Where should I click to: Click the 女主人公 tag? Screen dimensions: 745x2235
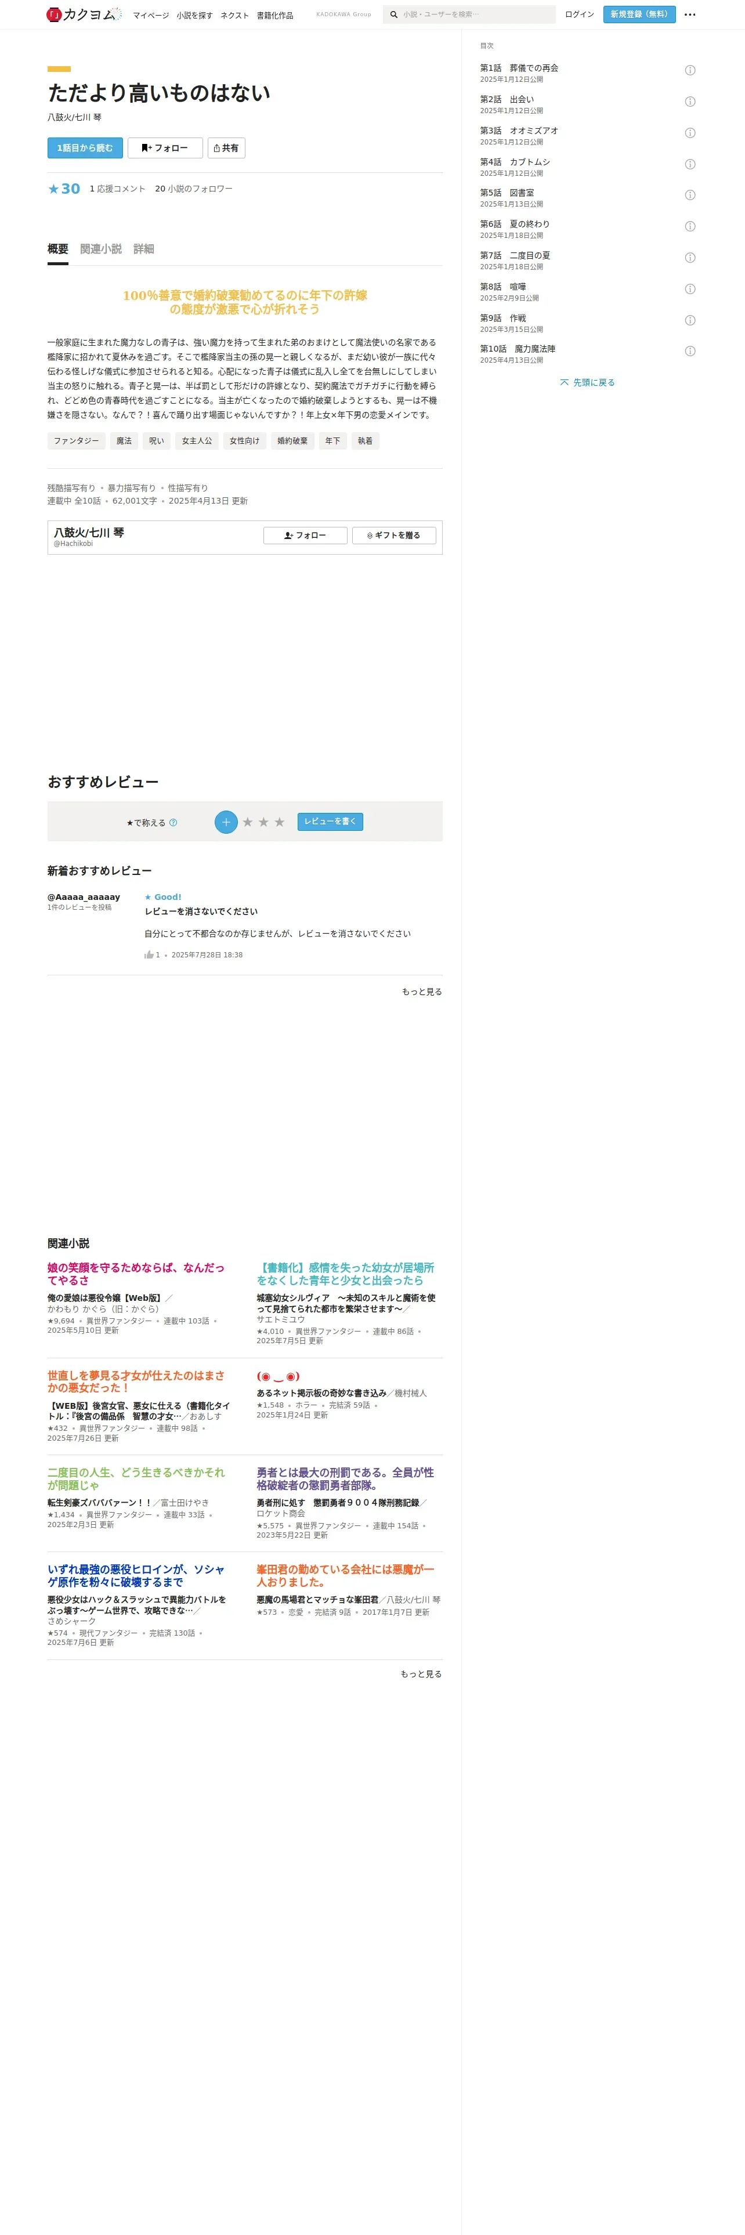click(x=197, y=441)
